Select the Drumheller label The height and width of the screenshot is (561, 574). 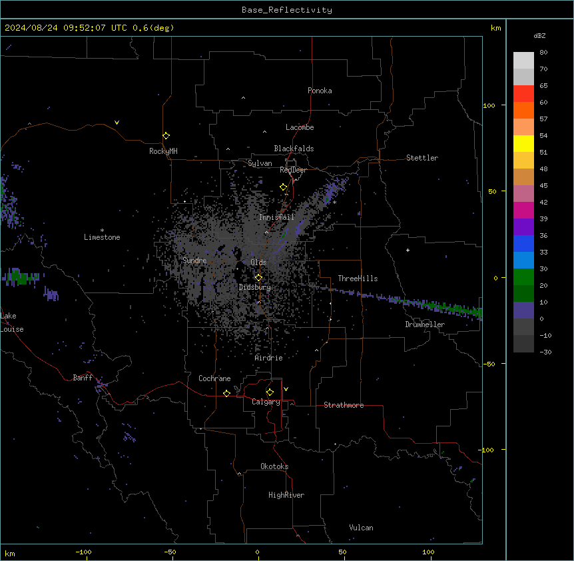pos(425,324)
